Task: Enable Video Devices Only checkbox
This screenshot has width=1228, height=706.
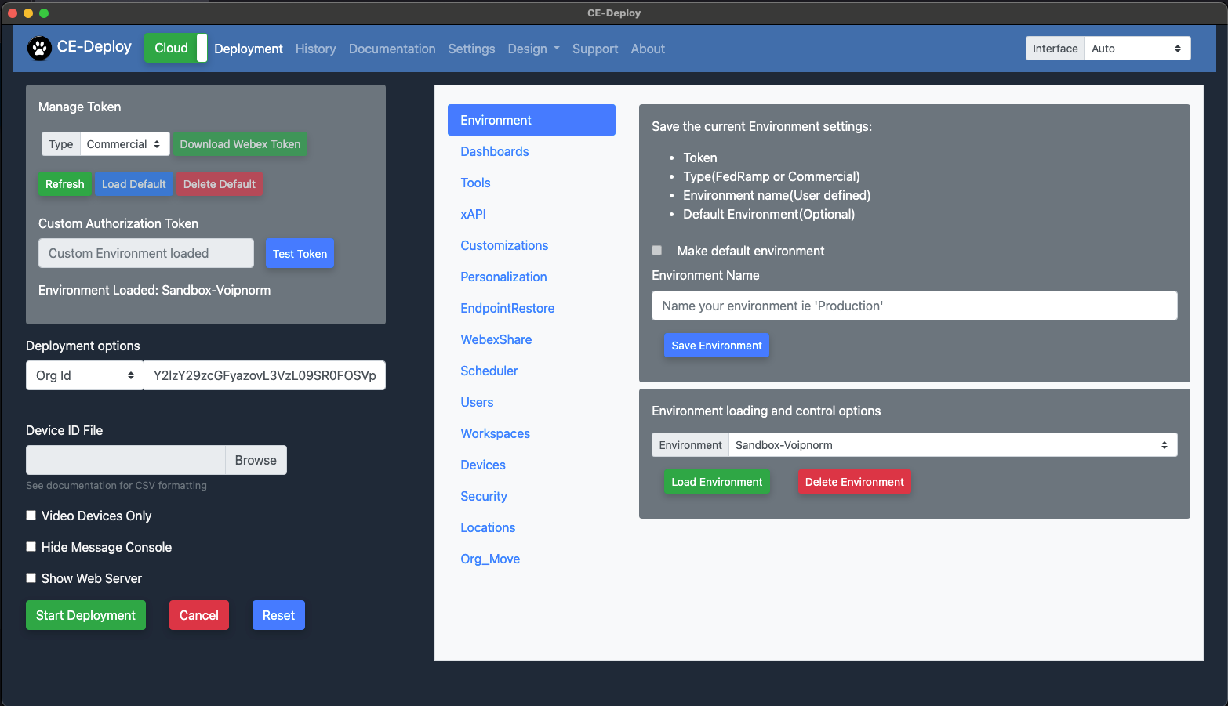Action: coord(31,516)
